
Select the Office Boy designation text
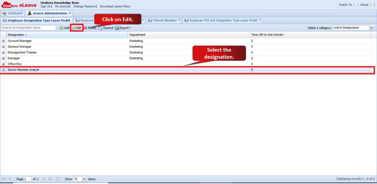(15, 64)
